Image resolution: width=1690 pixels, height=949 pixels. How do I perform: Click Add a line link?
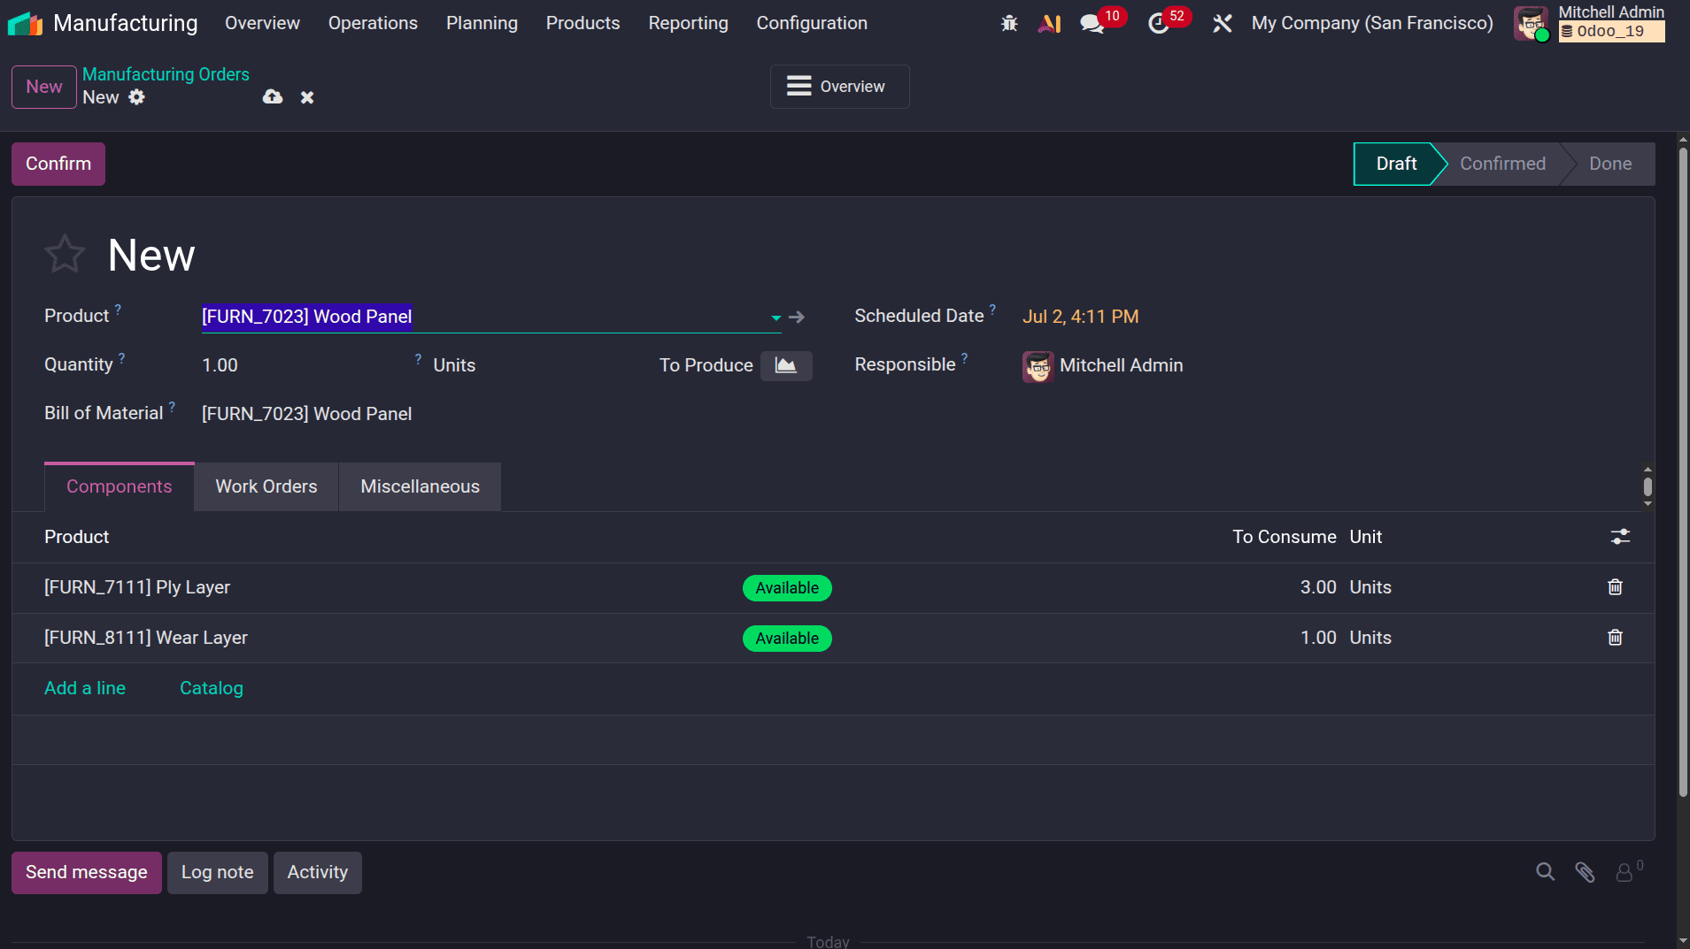coord(85,688)
